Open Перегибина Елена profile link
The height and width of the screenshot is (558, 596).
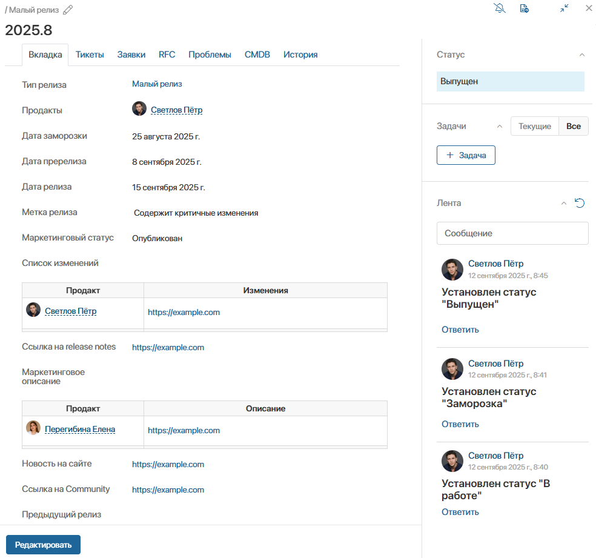pyautogui.click(x=80, y=429)
